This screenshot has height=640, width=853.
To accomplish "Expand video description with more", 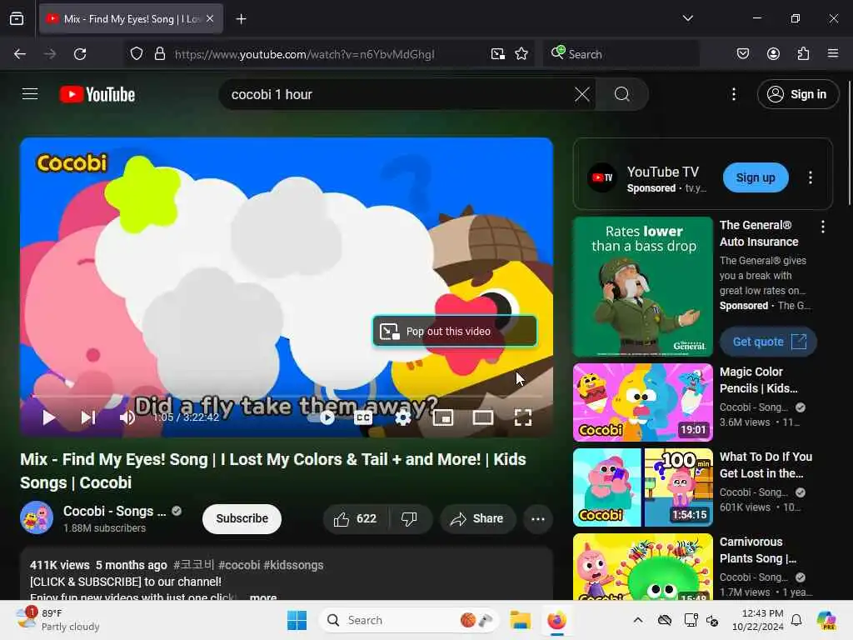I will (263, 597).
